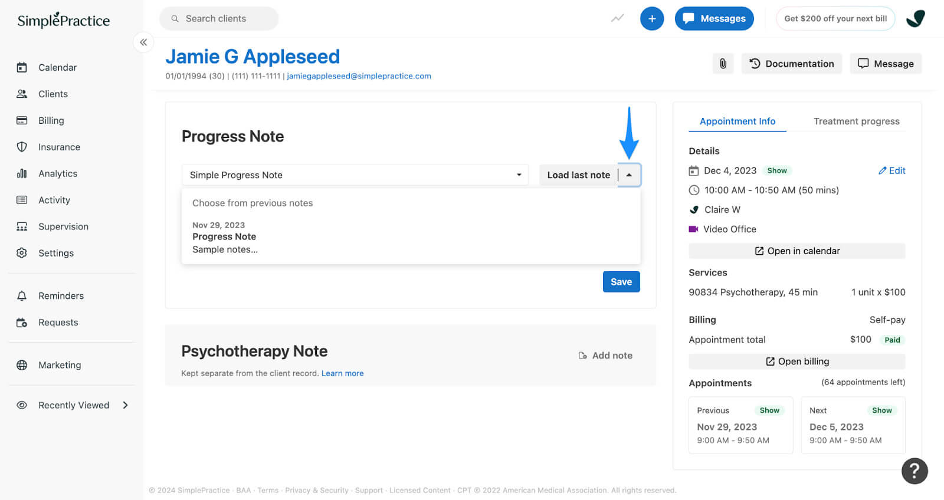Click the Jamie G Appleseed client name
Image resolution: width=944 pixels, height=500 pixels.
tap(253, 57)
